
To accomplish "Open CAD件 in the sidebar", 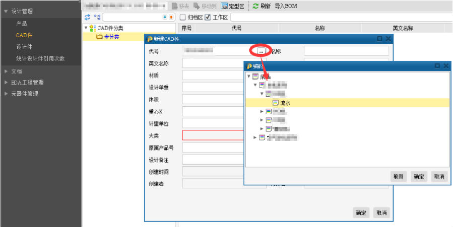I will coord(24,35).
